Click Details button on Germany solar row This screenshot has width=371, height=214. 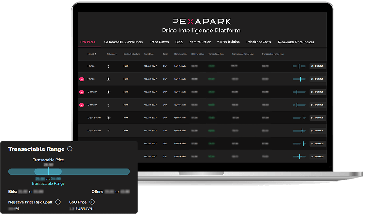point(317,92)
